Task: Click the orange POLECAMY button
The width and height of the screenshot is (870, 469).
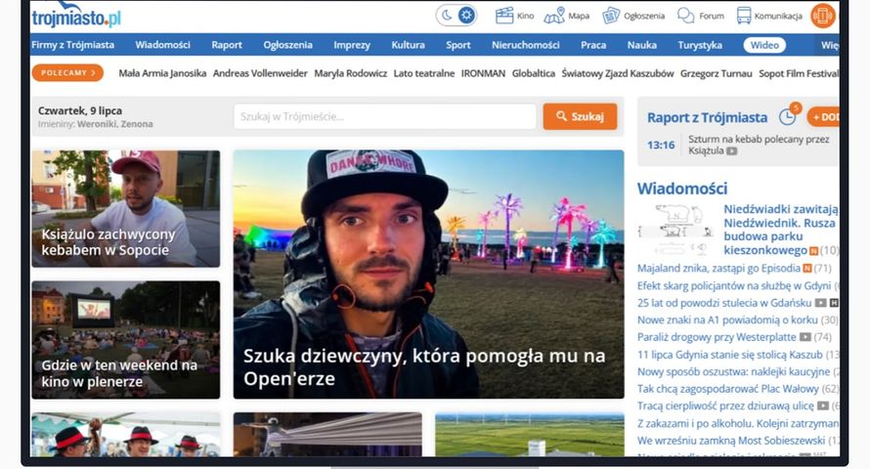Action: click(x=67, y=72)
